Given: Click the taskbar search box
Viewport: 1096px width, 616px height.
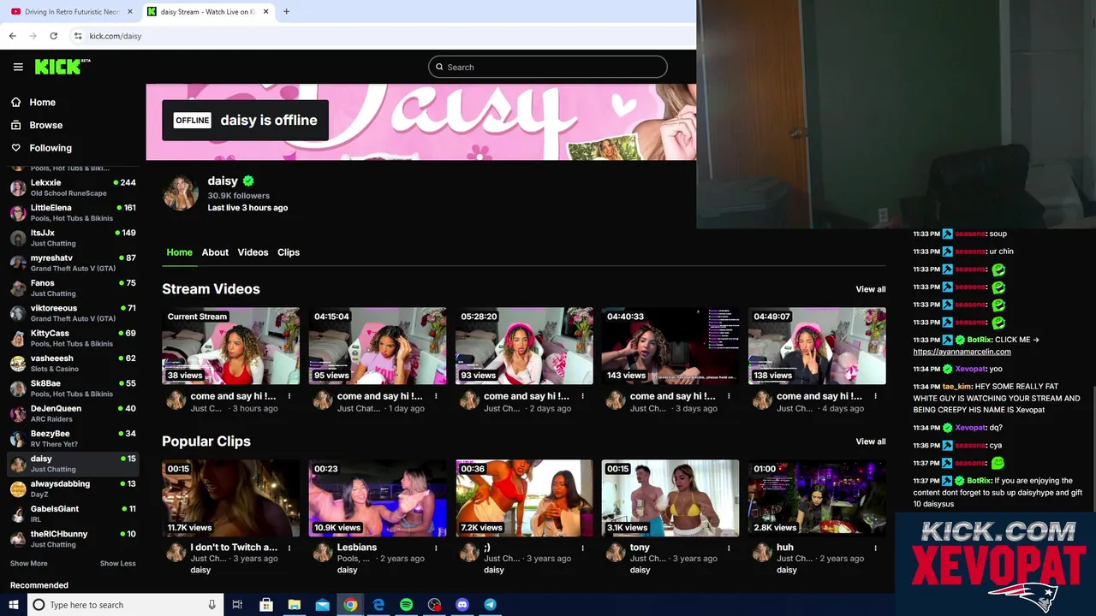Looking at the screenshot, I should click(x=125, y=605).
